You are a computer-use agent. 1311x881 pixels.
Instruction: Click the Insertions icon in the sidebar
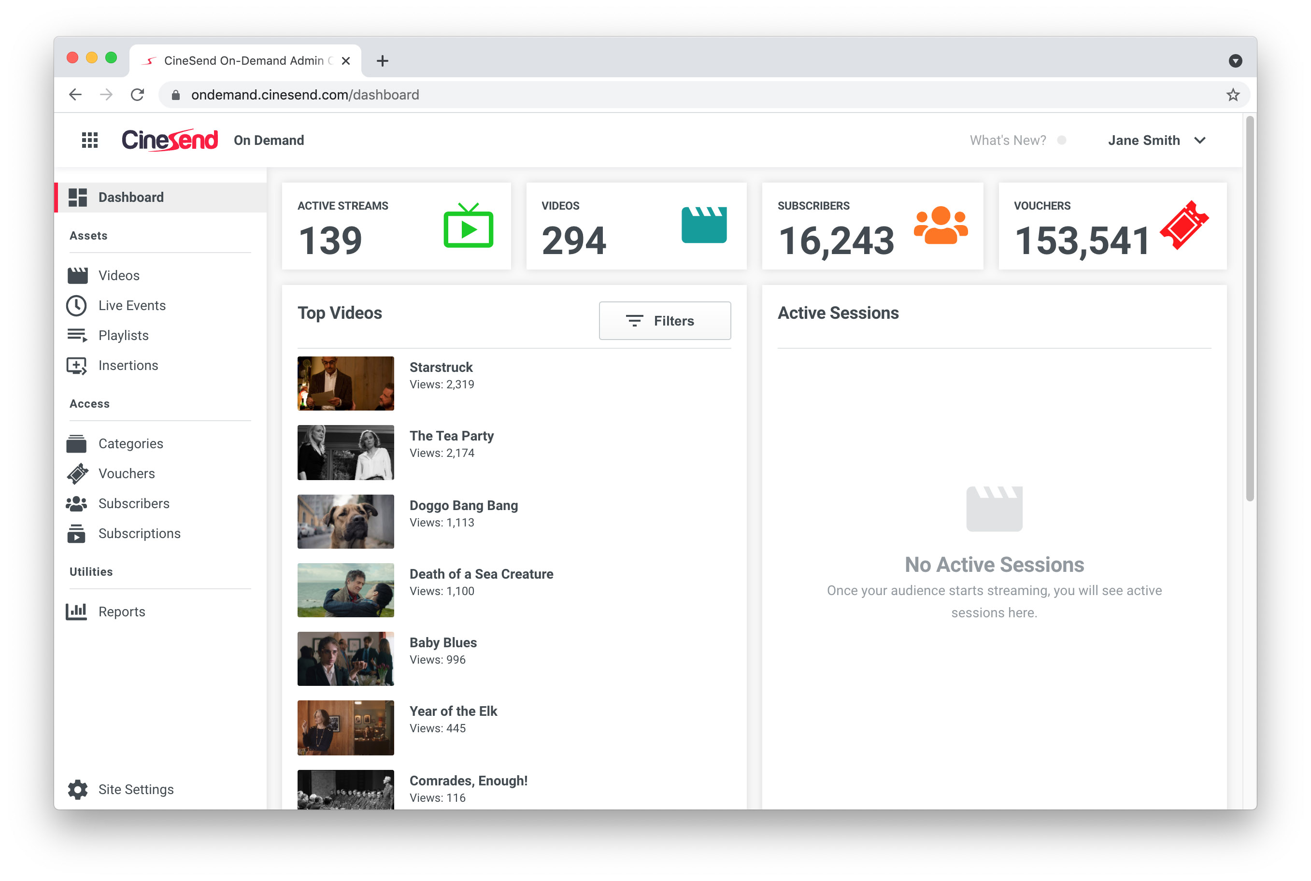pos(77,365)
